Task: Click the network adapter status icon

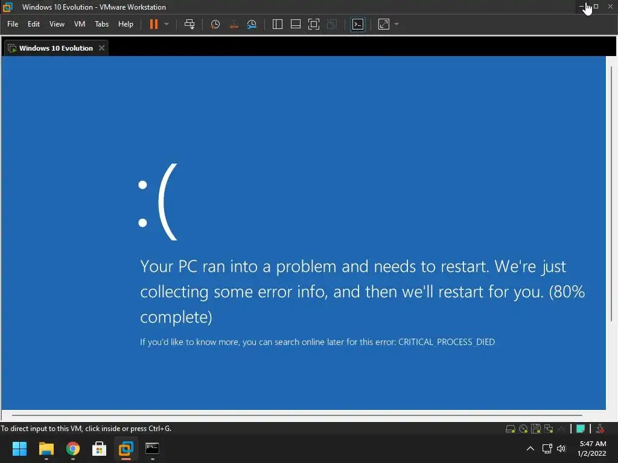Action: point(548,429)
